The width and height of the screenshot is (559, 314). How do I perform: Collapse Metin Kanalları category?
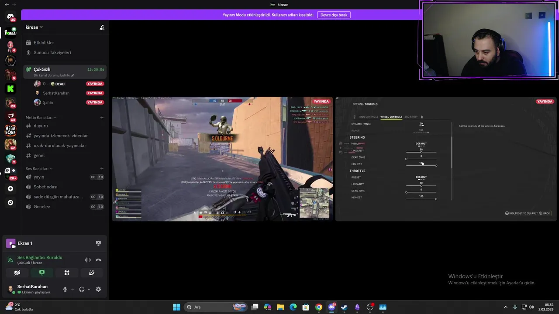coord(41,117)
